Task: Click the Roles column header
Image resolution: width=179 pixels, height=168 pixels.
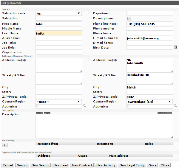Action: 149,144
